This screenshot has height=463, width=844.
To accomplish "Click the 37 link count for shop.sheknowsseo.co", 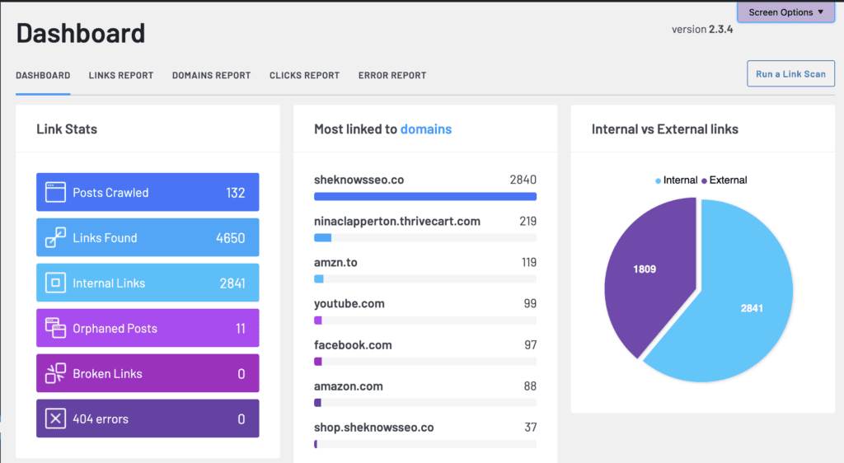I will coord(531,428).
